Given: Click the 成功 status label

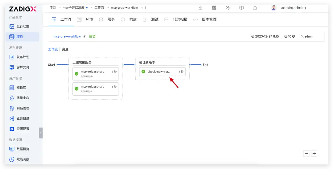Looking at the screenshot, I should click(x=92, y=36).
